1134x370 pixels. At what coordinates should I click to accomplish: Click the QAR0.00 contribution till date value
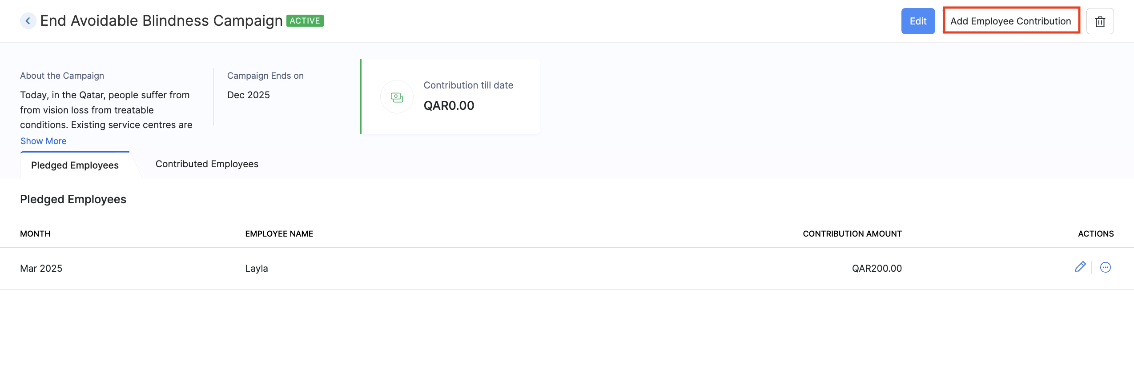pyautogui.click(x=449, y=106)
